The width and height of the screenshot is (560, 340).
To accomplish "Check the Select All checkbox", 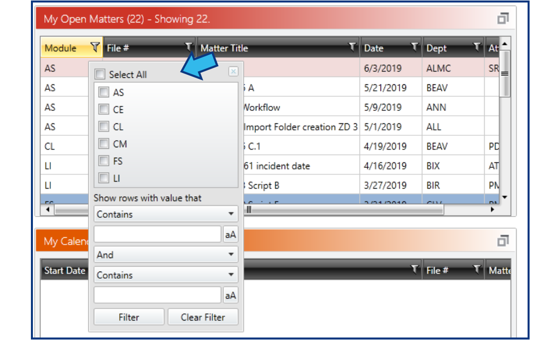I will 100,74.
